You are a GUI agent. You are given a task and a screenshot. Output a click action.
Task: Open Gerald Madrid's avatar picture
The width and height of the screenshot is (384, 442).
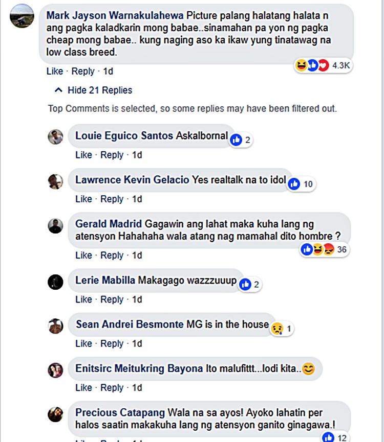(x=55, y=226)
